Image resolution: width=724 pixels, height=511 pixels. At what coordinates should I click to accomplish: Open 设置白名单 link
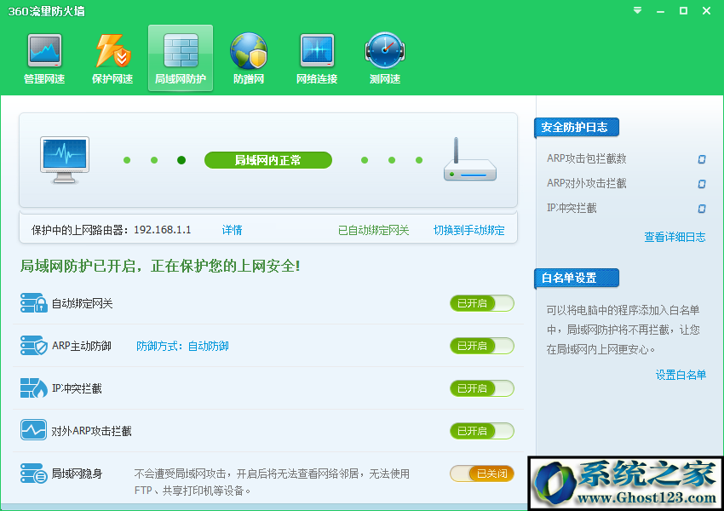(x=681, y=375)
